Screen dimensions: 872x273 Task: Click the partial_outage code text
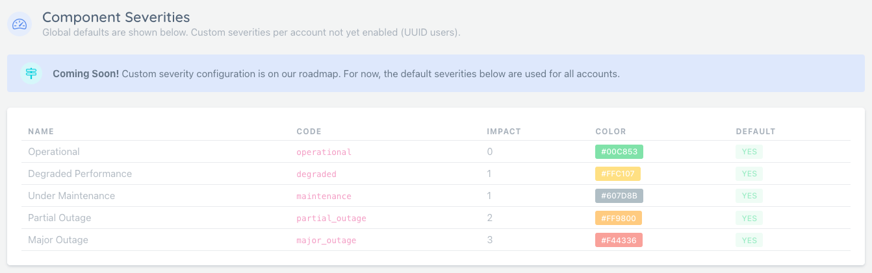point(331,219)
